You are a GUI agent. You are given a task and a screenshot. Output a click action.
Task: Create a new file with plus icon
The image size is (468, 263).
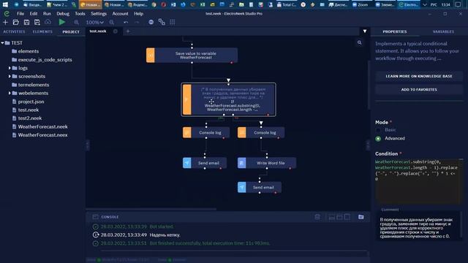click(x=5, y=23)
